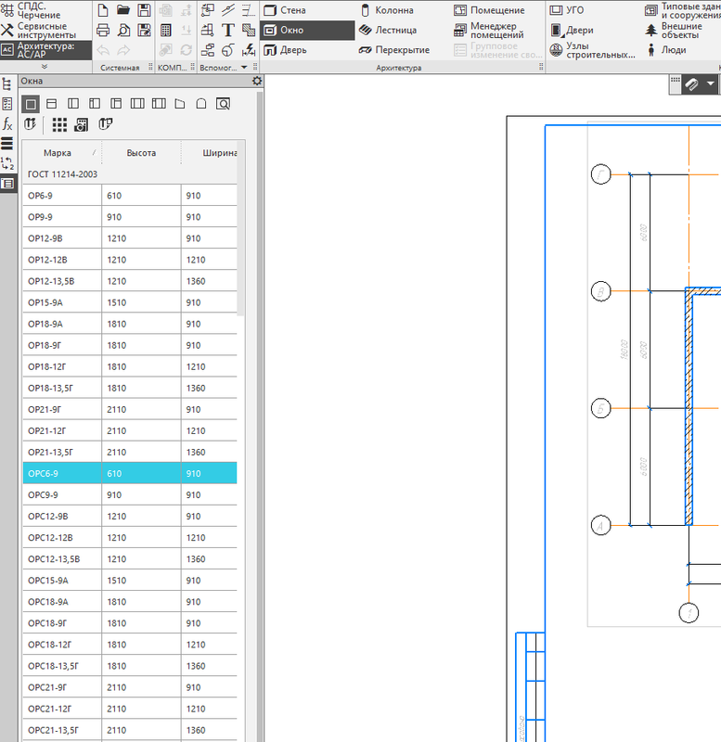Select window type ОРС18-12Г row
This screenshot has height=742, width=721.
click(x=130, y=645)
